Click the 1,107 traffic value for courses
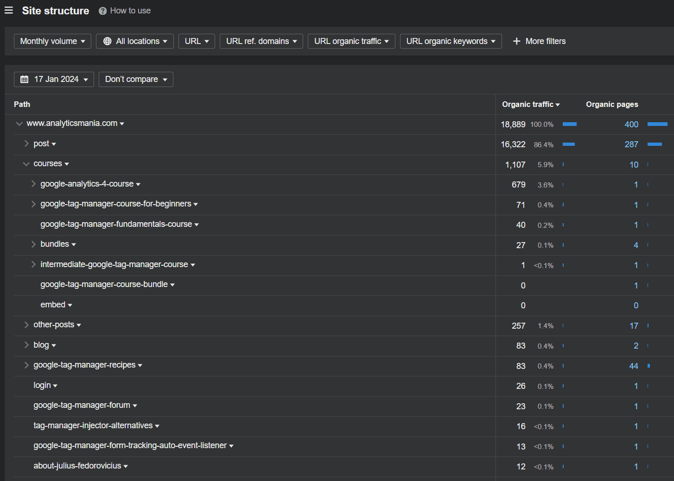The image size is (674, 481). click(515, 165)
